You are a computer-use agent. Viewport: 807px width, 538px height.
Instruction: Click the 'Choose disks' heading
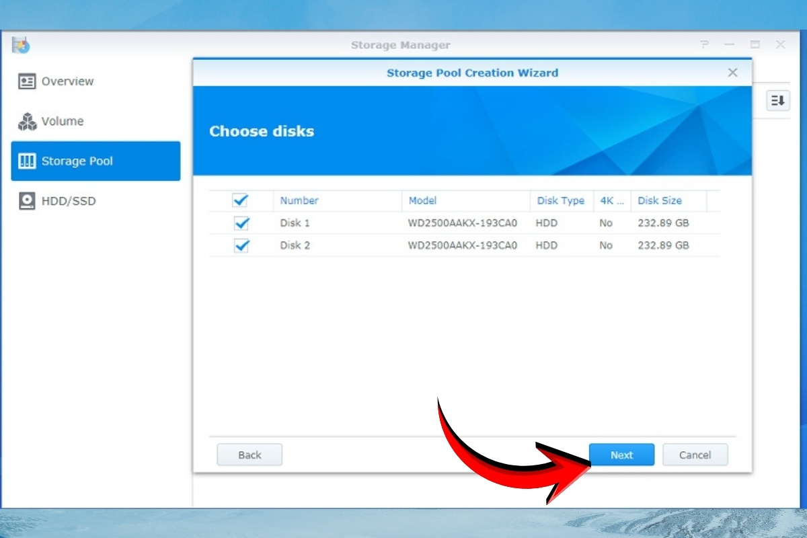tap(262, 131)
